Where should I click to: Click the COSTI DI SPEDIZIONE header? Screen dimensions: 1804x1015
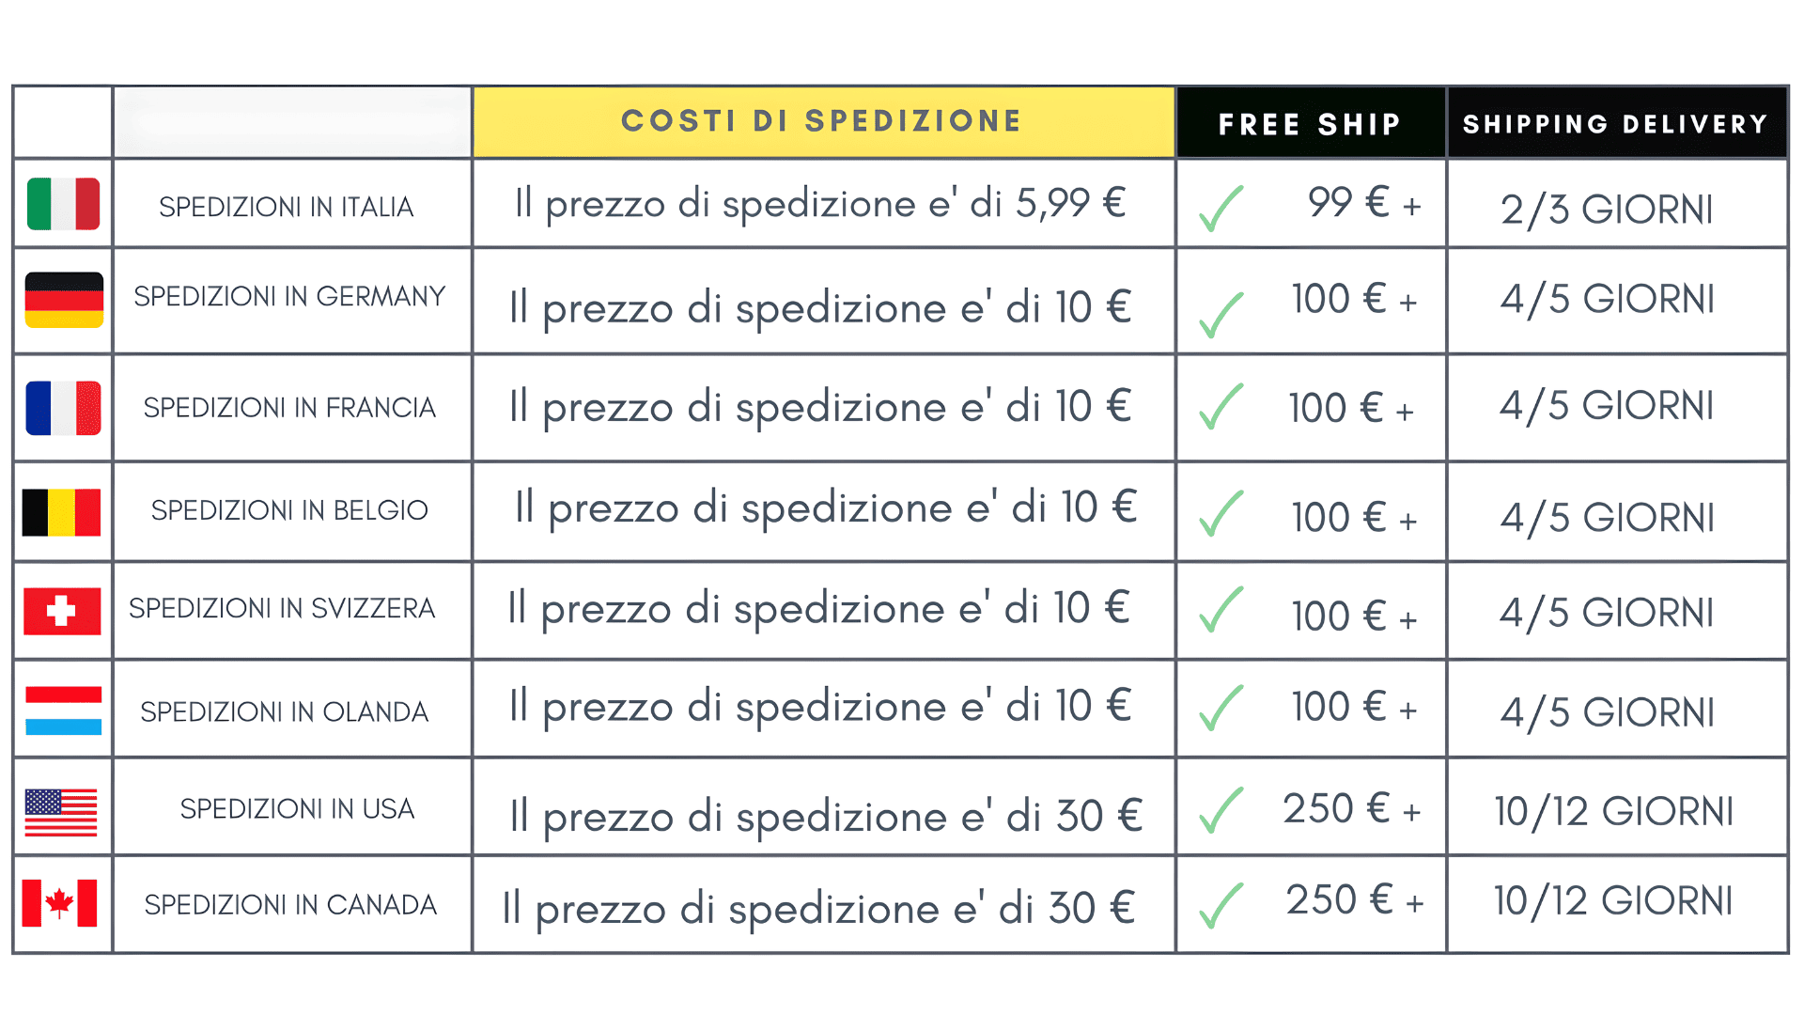(822, 121)
